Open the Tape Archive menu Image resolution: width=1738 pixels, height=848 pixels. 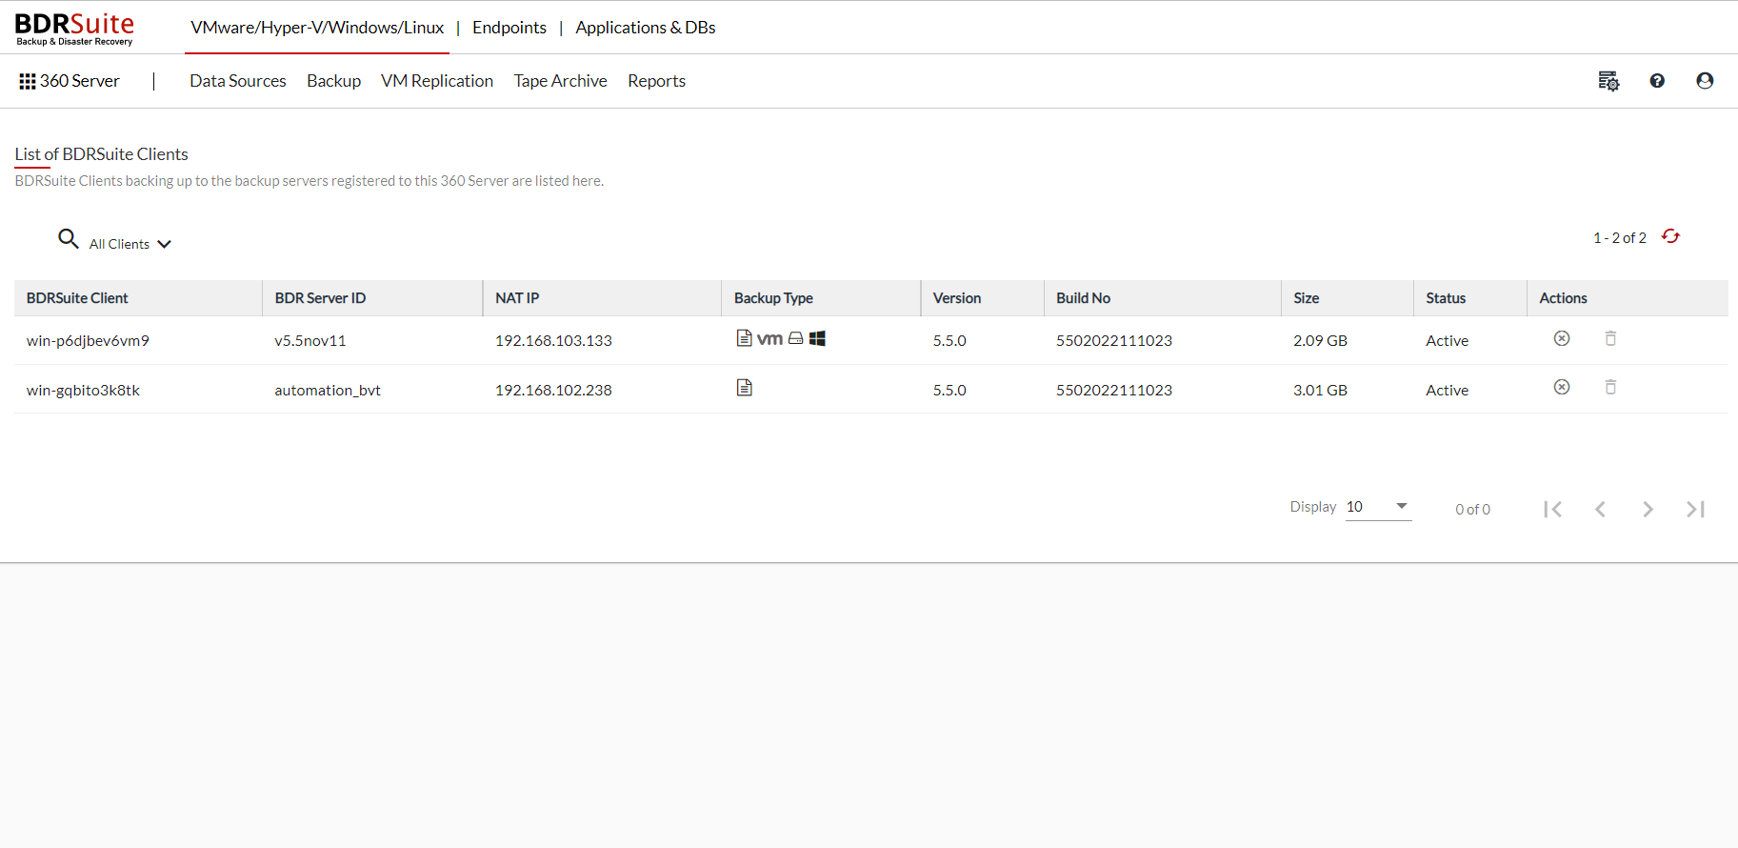click(560, 81)
